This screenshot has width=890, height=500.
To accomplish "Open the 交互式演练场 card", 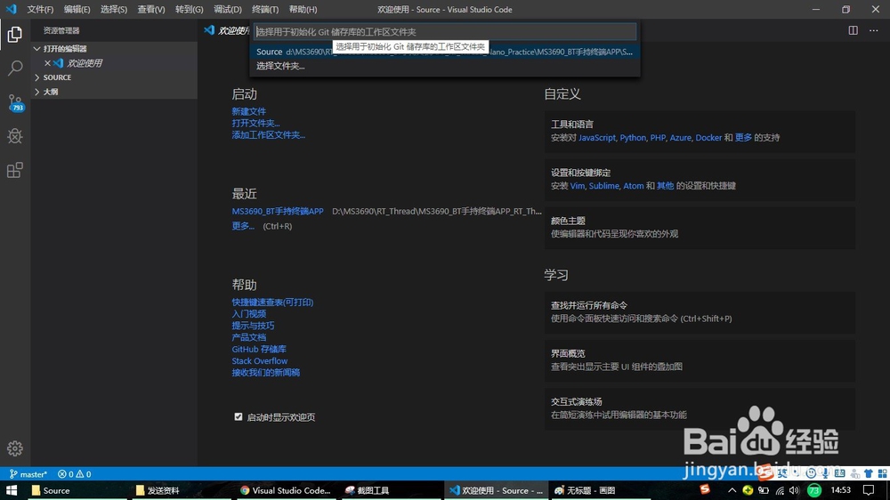I will (x=700, y=408).
